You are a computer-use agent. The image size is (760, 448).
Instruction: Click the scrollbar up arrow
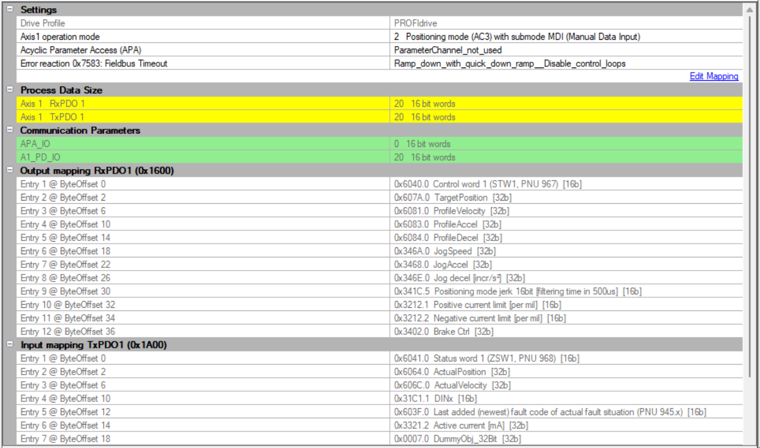pyautogui.click(x=749, y=10)
